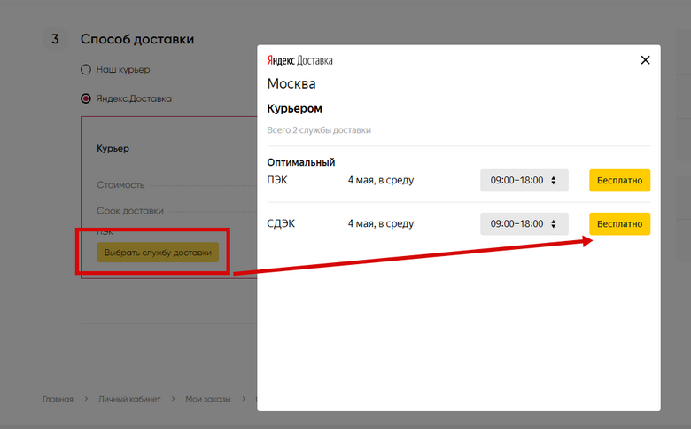Click the Москва city heading
Image resolution: width=691 pixels, height=429 pixels.
click(291, 83)
